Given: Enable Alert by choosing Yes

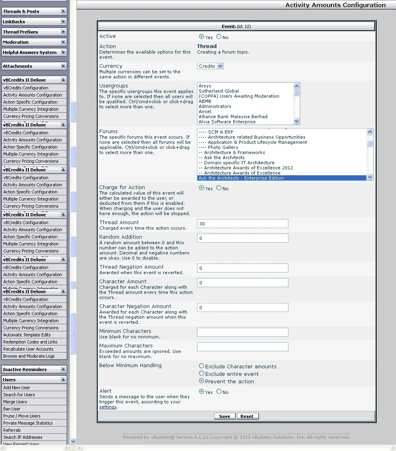Looking at the screenshot, I should (x=201, y=392).
